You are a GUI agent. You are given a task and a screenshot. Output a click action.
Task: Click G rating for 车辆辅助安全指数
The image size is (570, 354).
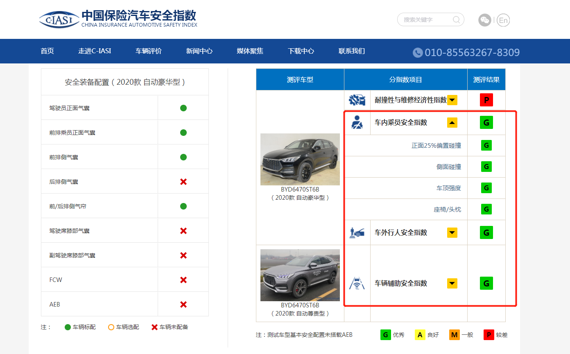coord(486,283)
